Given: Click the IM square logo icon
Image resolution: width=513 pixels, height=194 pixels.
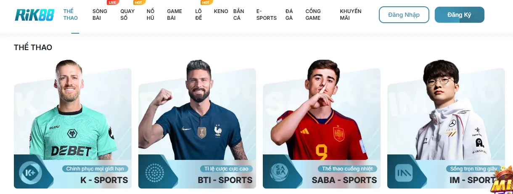Looking at the screenshot, I should (404, 173).
